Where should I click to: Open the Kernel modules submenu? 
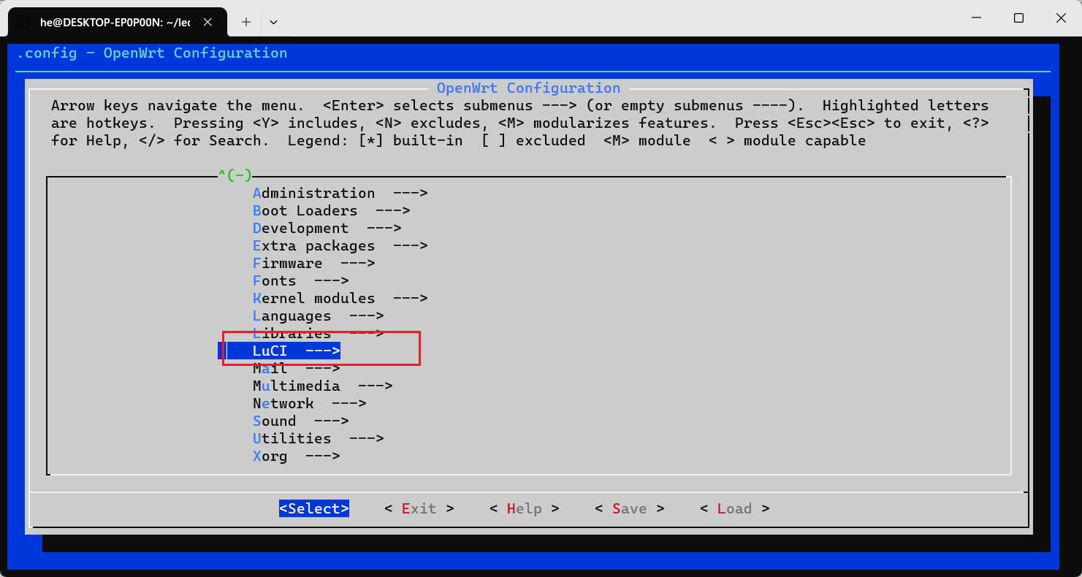(340, 299)
